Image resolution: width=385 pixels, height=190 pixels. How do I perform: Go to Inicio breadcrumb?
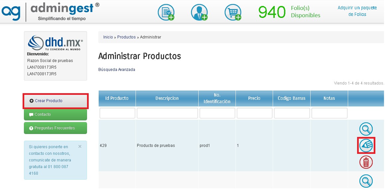coord(108,37)
